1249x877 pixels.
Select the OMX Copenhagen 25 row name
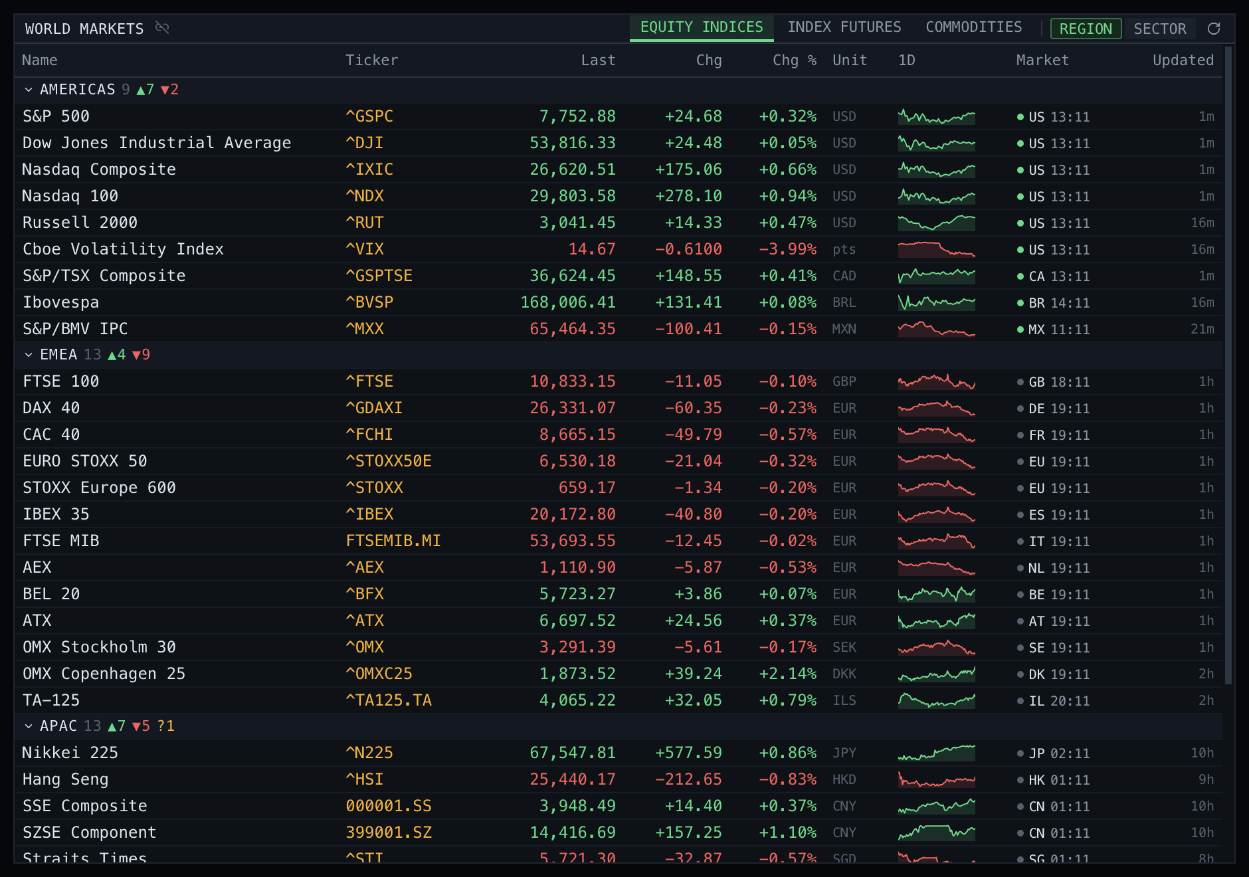(x=104, y=674)
